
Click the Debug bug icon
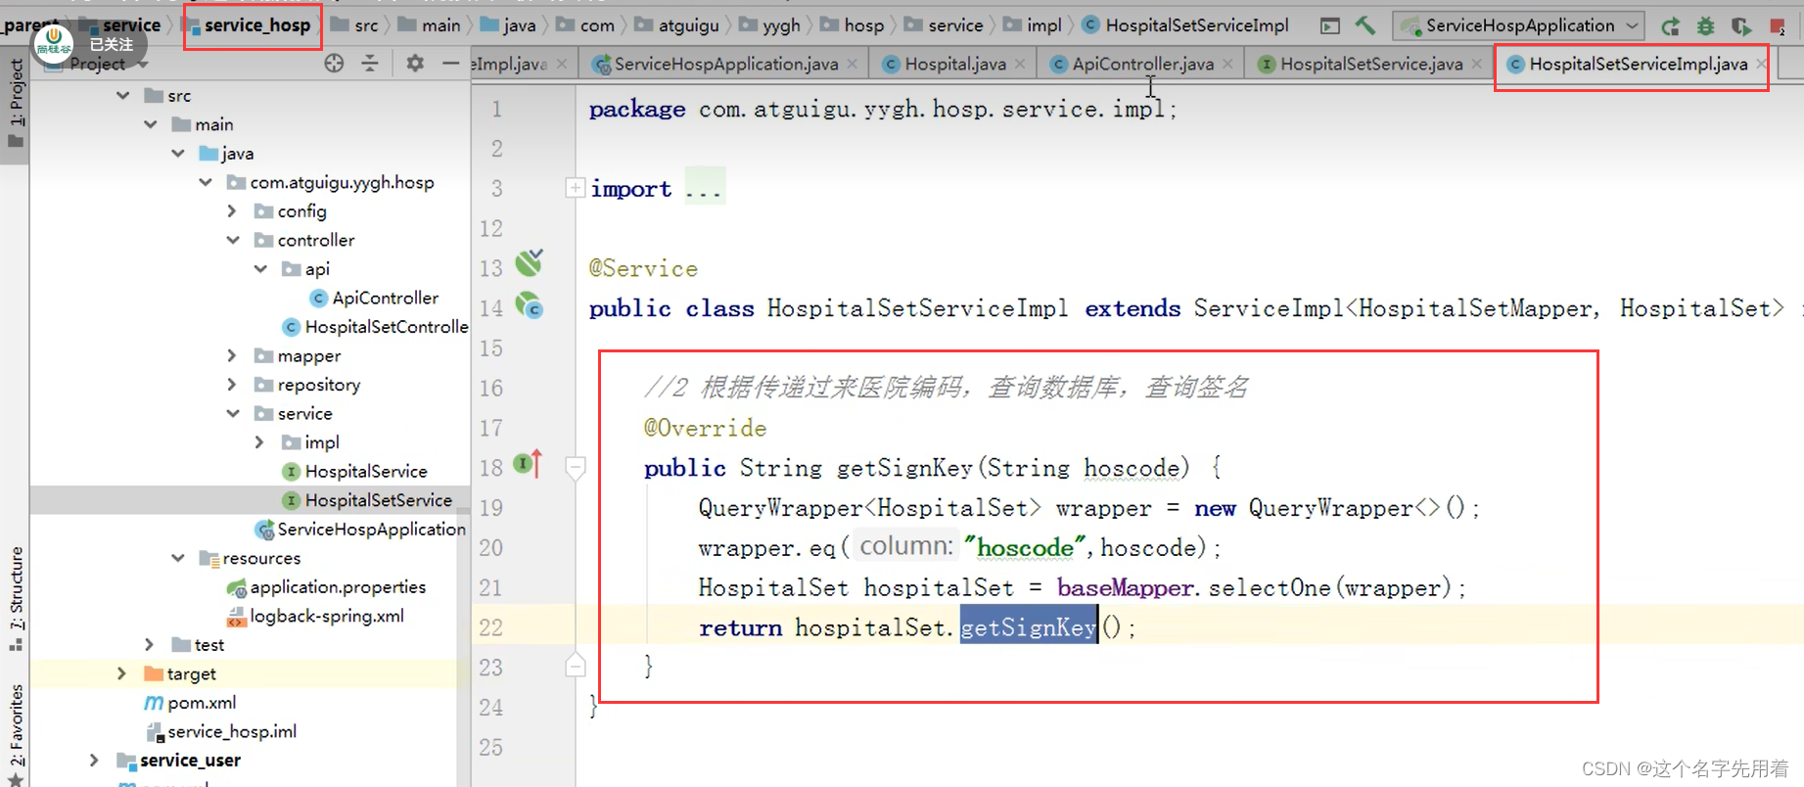click(x=1706, y=25)
